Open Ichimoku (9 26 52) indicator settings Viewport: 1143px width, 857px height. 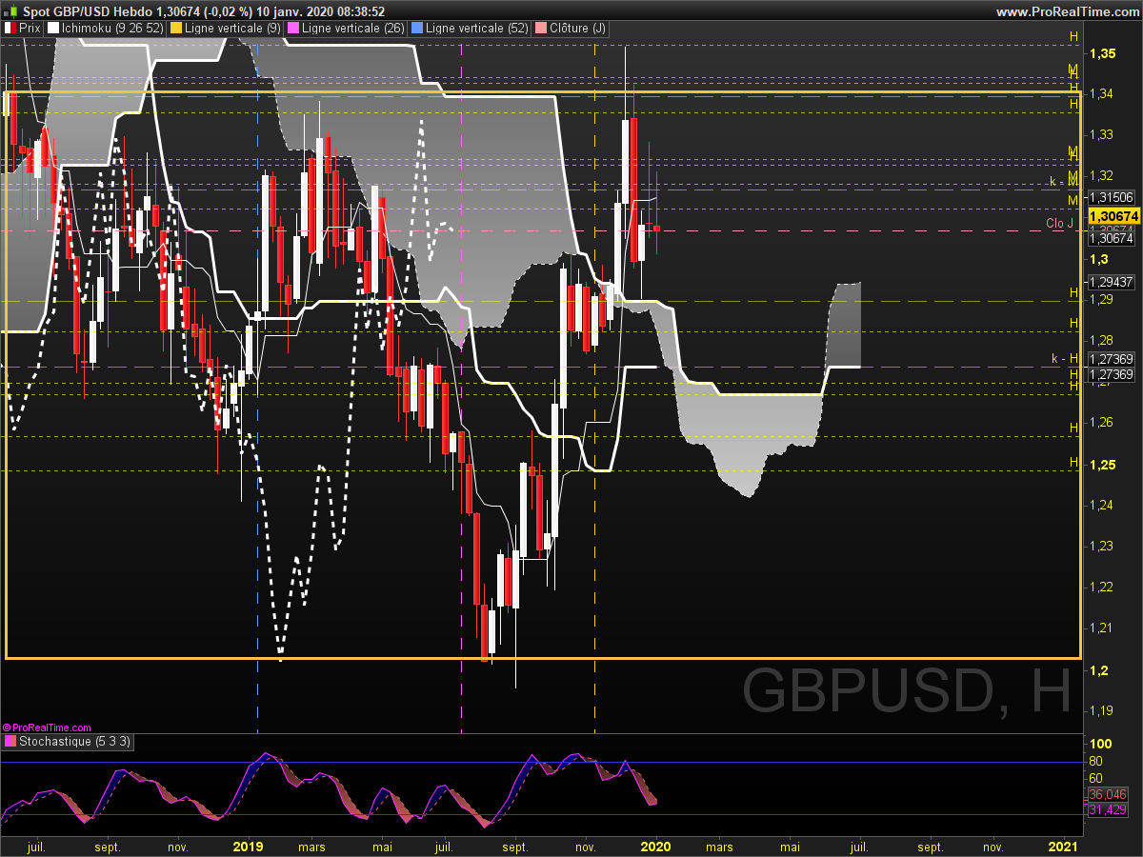(112, 29)
